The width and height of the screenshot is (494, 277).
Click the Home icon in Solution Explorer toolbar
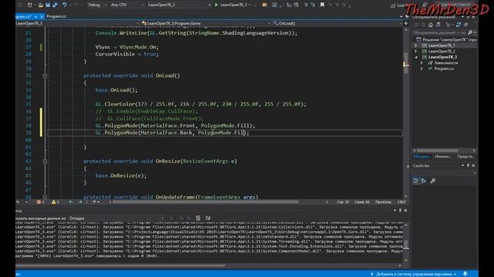point(431,25)
